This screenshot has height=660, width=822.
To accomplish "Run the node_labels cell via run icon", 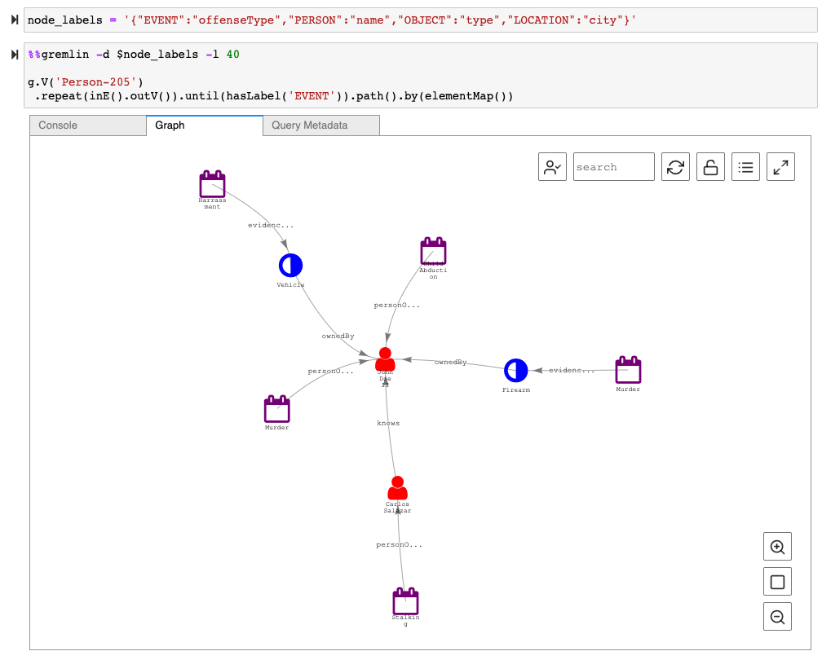I will coord(14,20).
